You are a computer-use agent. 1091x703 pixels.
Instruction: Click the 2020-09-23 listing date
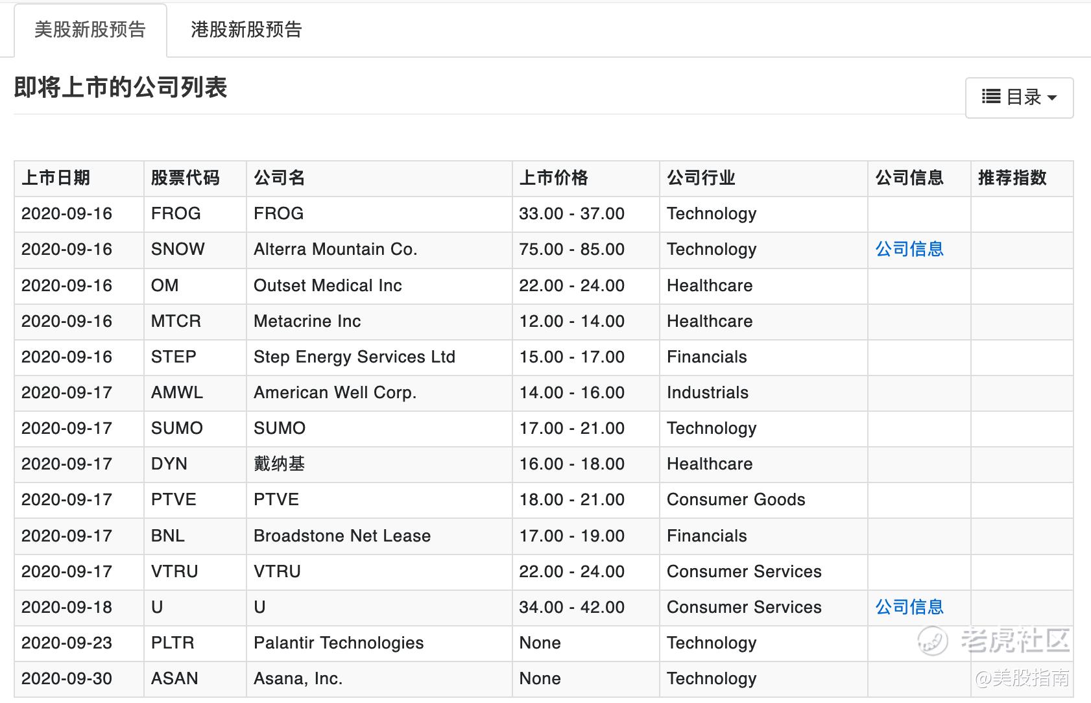(x=67, y=643)
